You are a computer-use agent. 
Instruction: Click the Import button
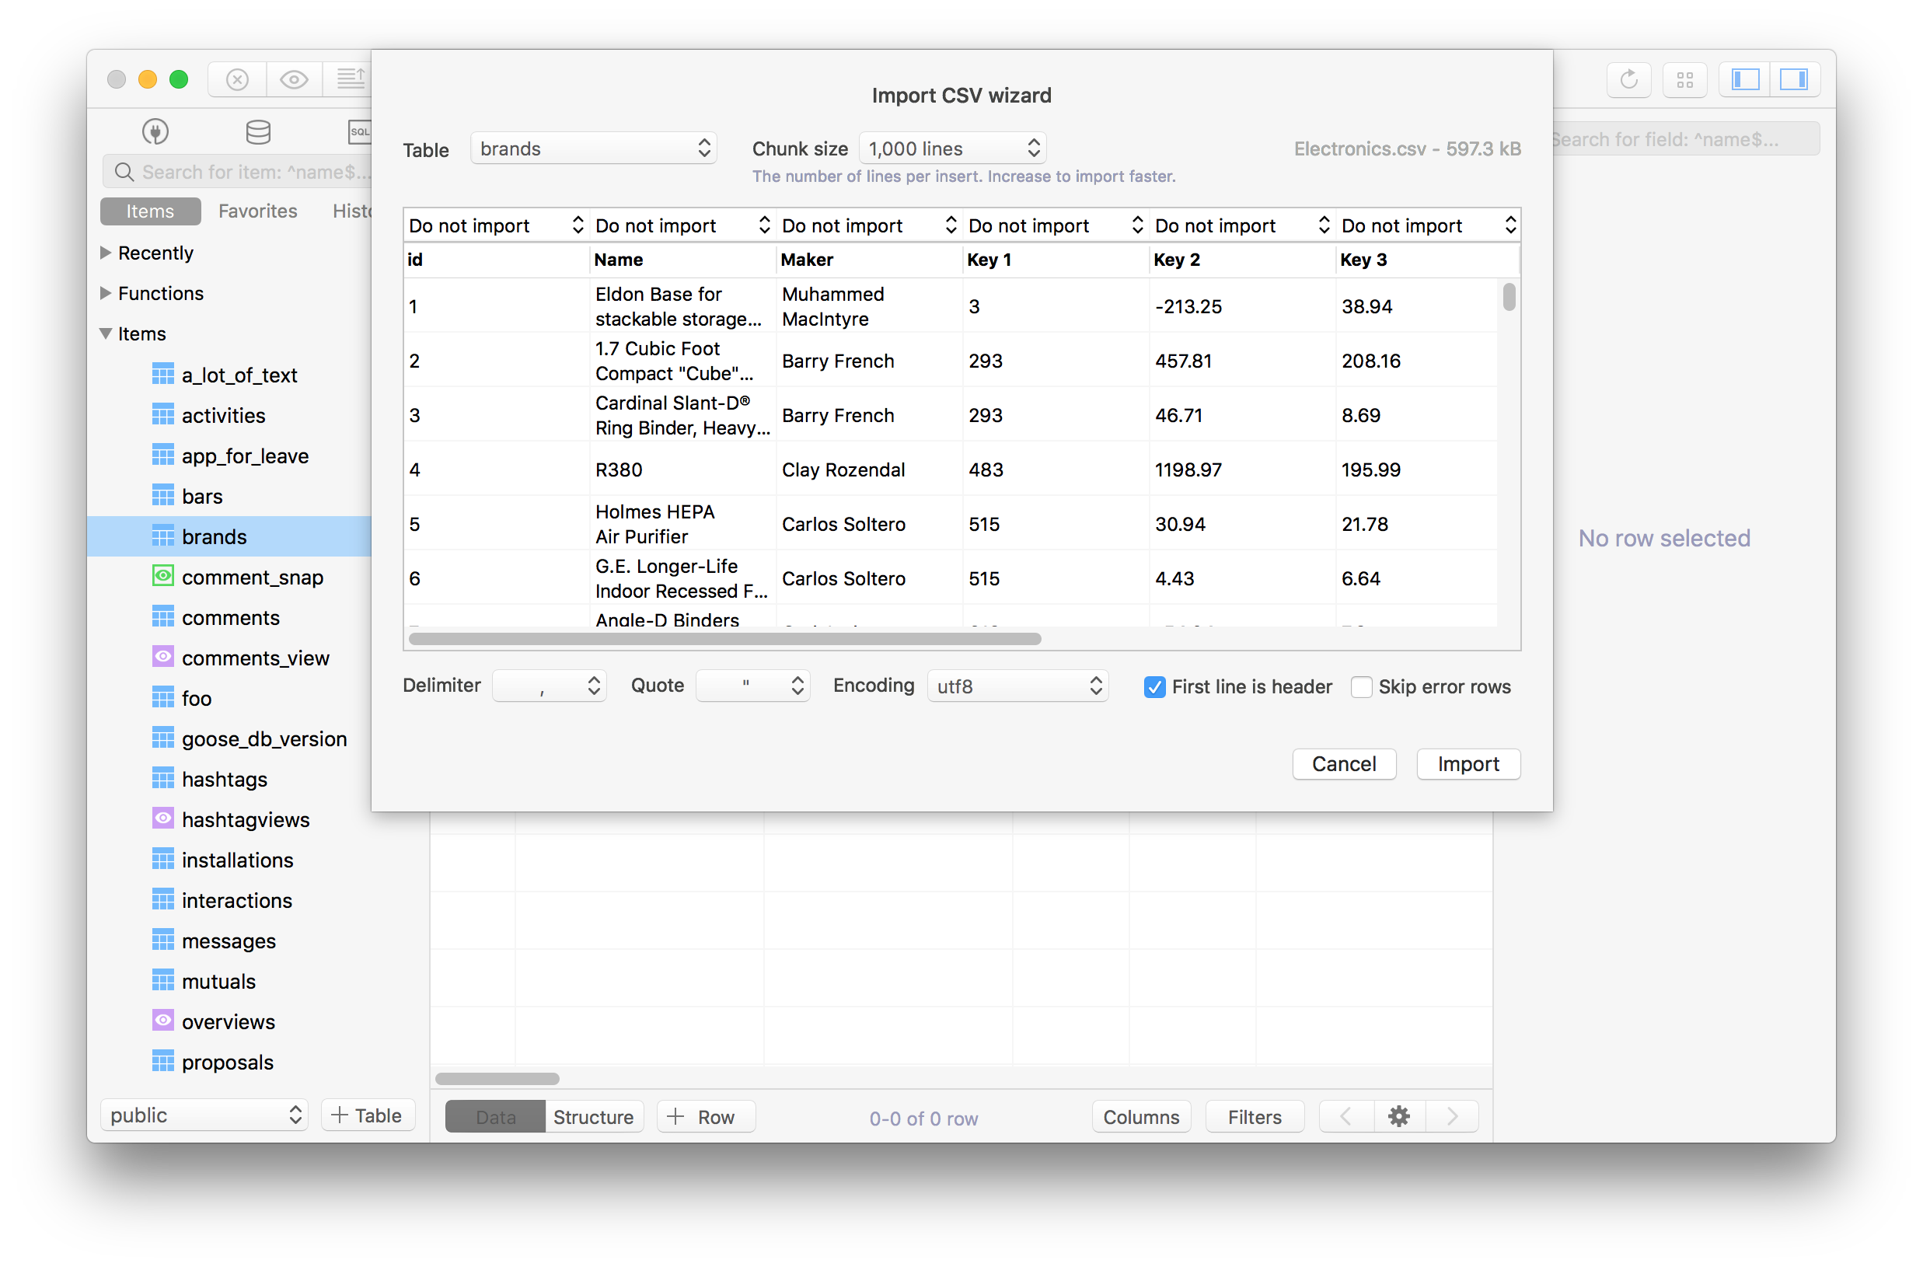tap(1469, 763)
